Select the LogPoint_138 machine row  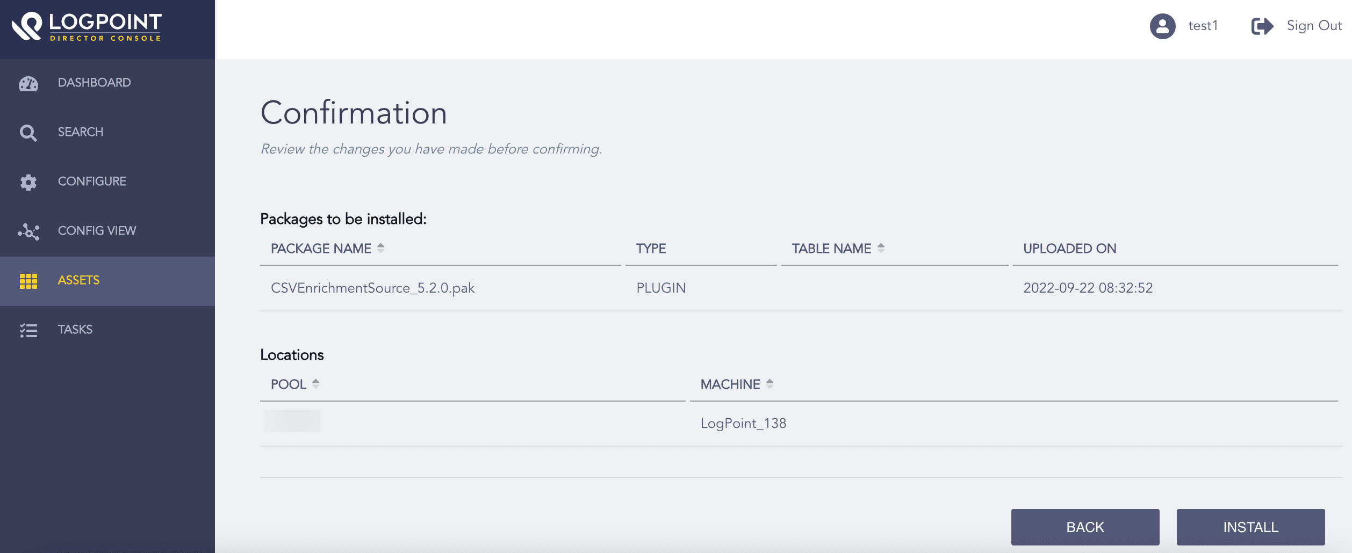pyautogui.click(x=743, y=423)
